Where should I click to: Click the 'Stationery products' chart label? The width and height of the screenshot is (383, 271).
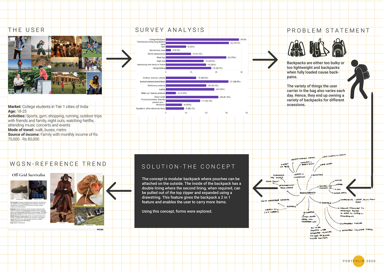tap(156, 85)
